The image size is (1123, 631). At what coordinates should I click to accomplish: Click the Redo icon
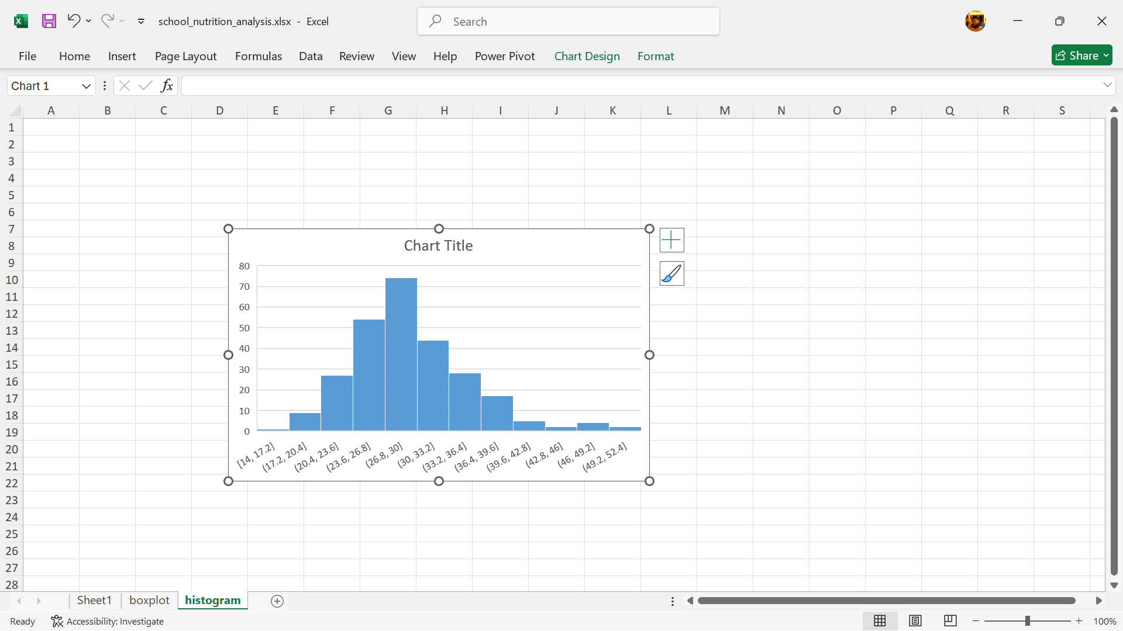[106, 21]
